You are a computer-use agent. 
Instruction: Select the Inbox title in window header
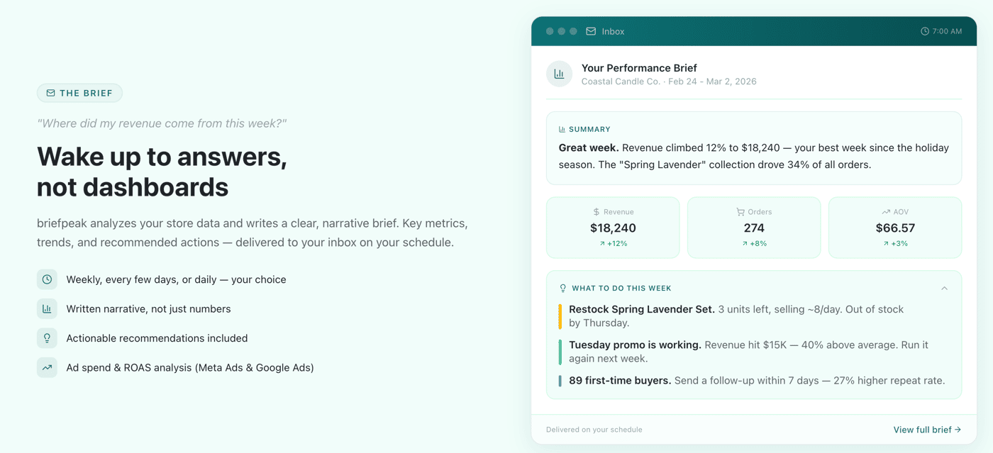click(613, 31)
